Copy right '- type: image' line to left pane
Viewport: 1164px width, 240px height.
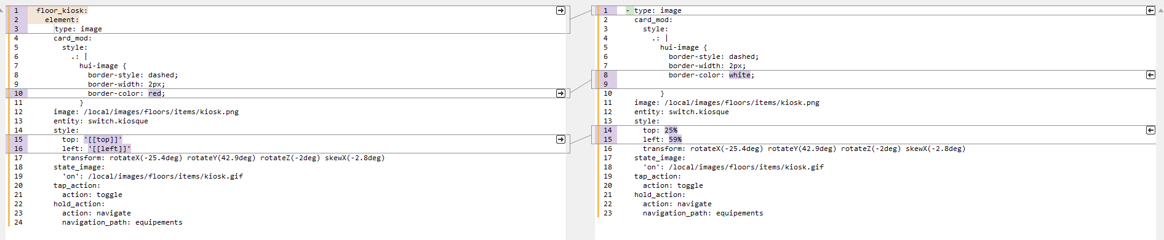[1150, 10]
